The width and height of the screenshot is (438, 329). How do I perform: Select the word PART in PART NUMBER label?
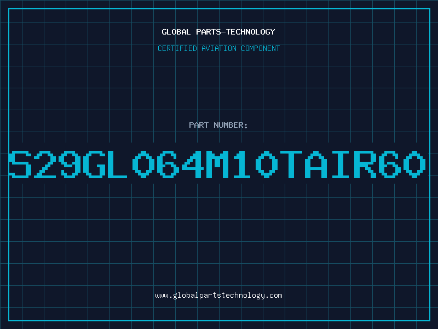coord(199,125)
